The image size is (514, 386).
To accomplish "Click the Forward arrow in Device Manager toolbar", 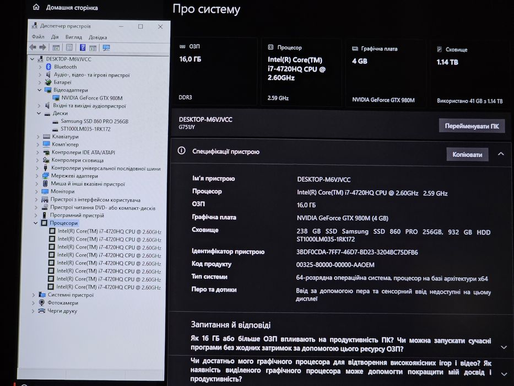I will [x=42, y=47].
